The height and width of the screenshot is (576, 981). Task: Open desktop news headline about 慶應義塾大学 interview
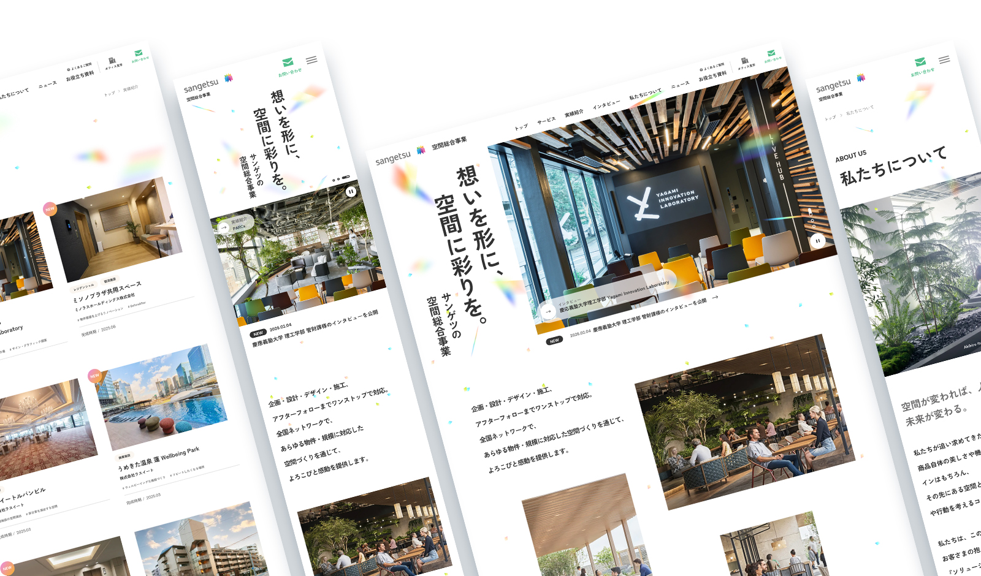pyautogui.click(x=649, y=317)
